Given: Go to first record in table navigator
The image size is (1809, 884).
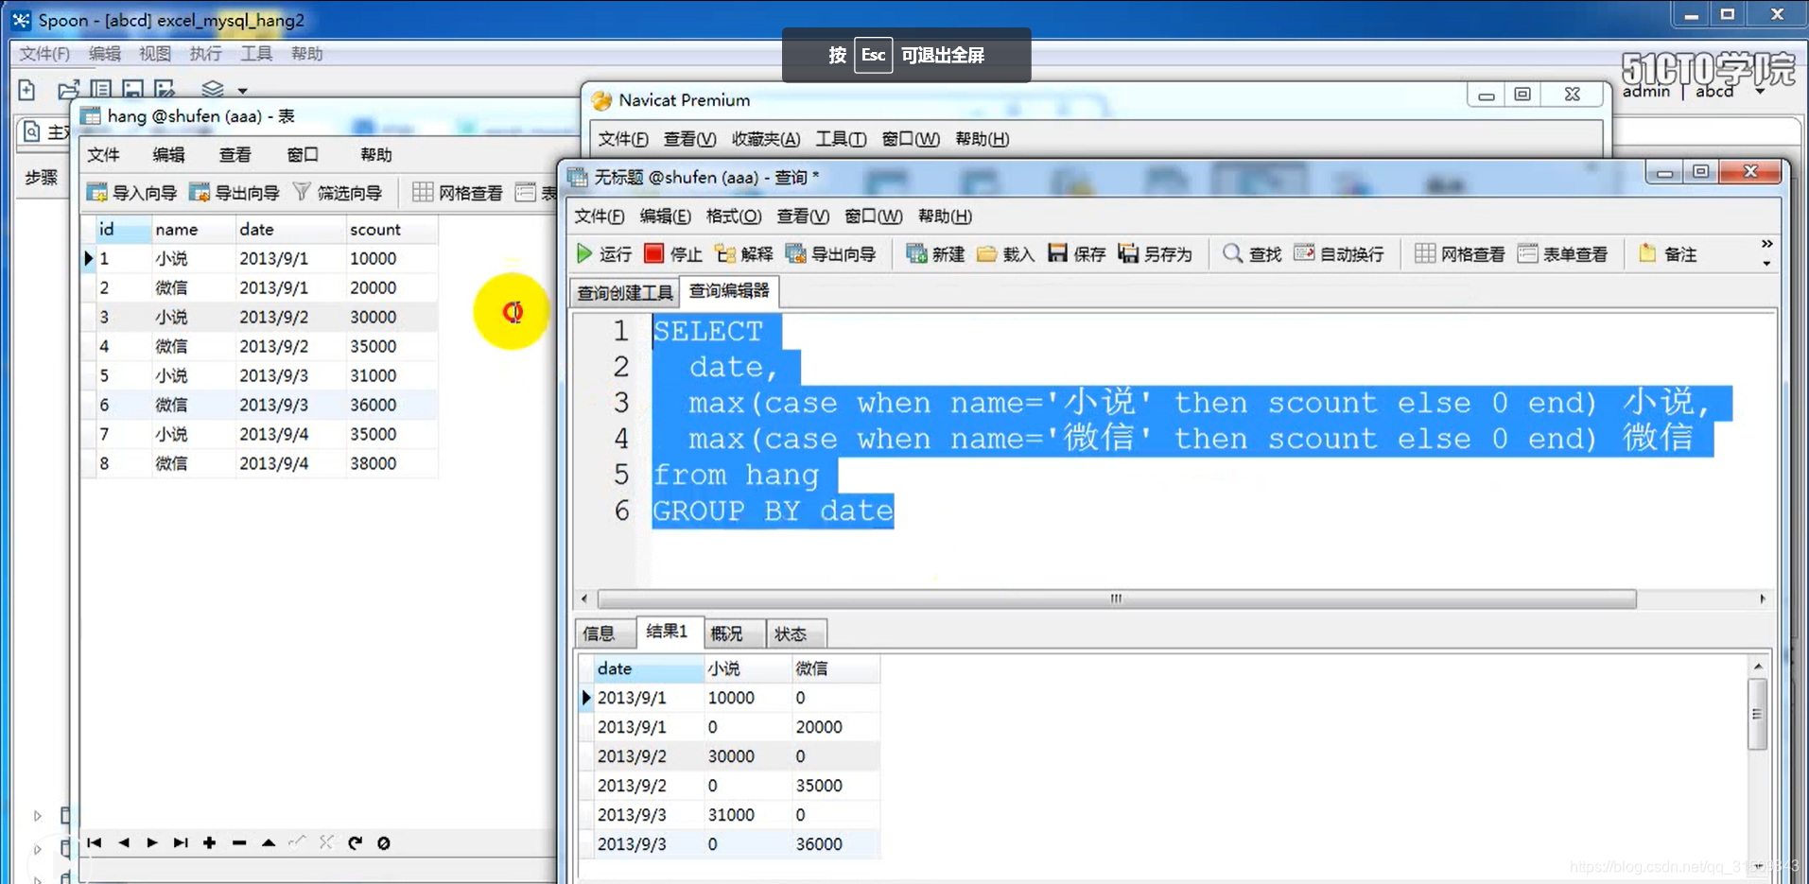Looking at the screenshot, I should [95, 842].
